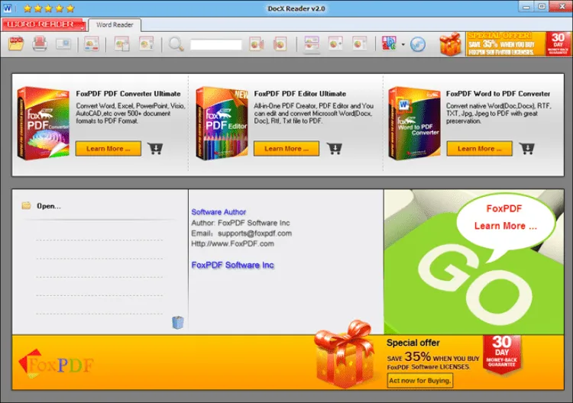Click the find icon immediately right of search field
This screenshot has height=403, width=573.
tap(257, 44)
